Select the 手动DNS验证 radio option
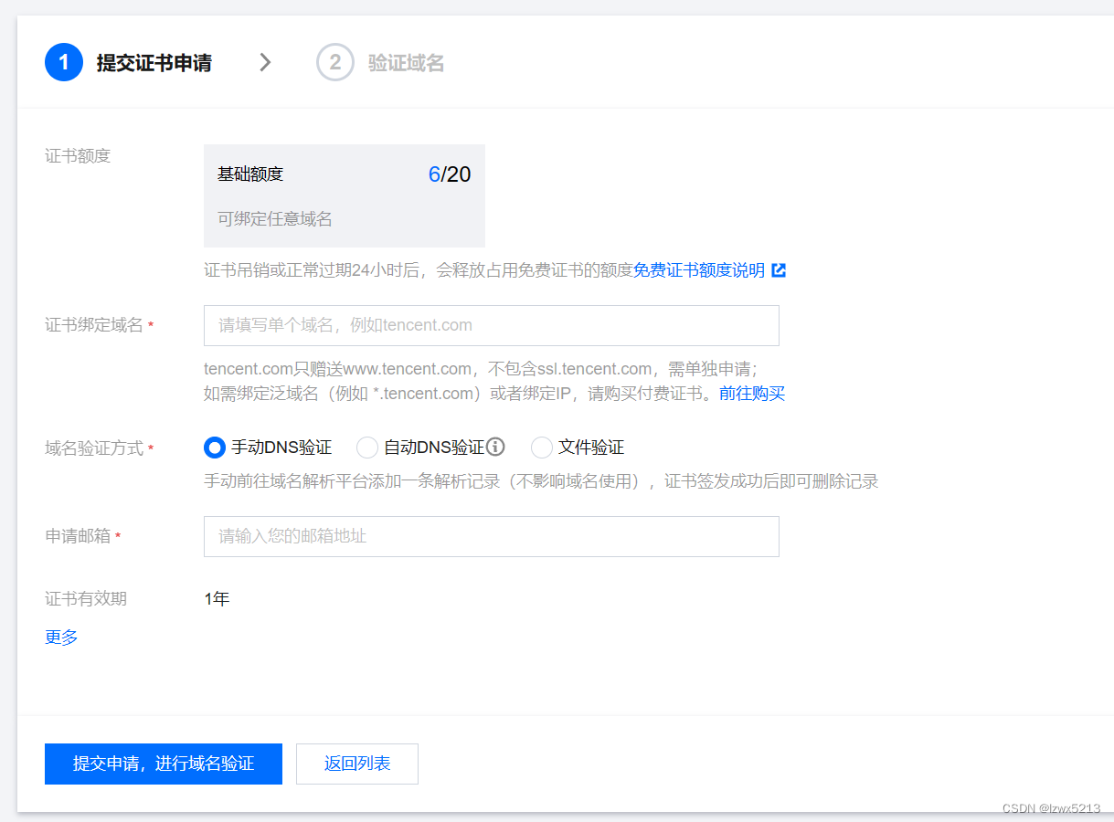Image resolution: width=1114 pixels, height=822 pixels. tap(214, 448)
